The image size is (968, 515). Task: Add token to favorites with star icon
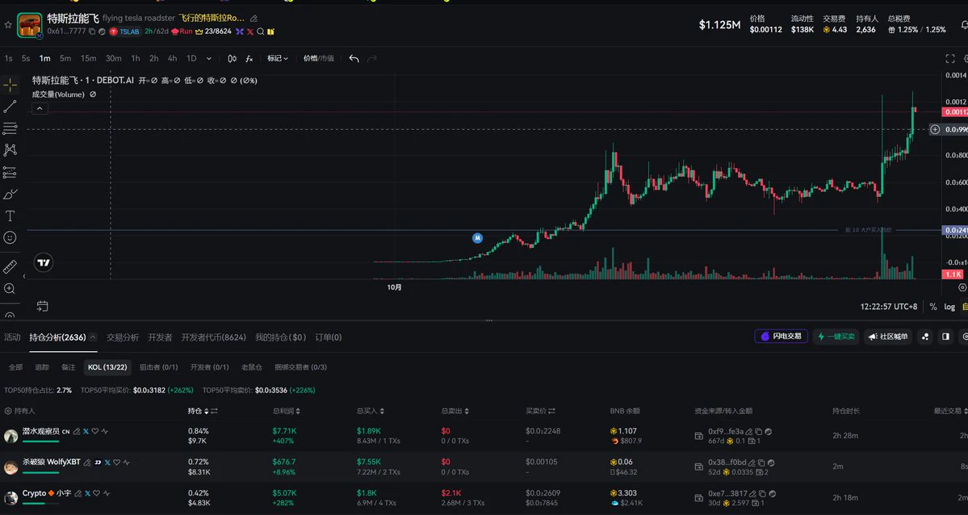[8, 25]
